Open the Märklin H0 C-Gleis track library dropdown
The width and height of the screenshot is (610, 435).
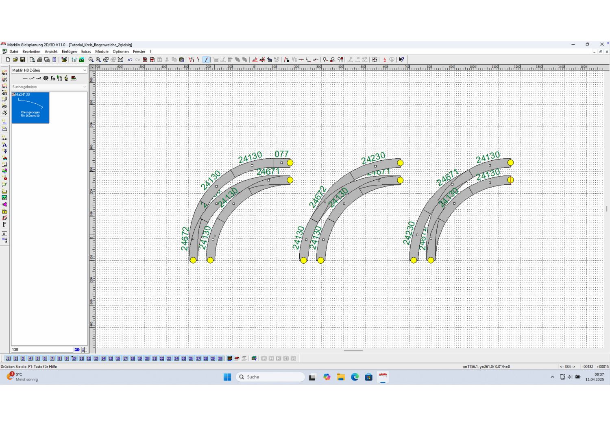coord(49,70)
